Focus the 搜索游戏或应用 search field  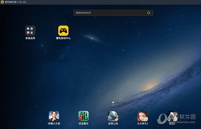click(x=113, y=13)
